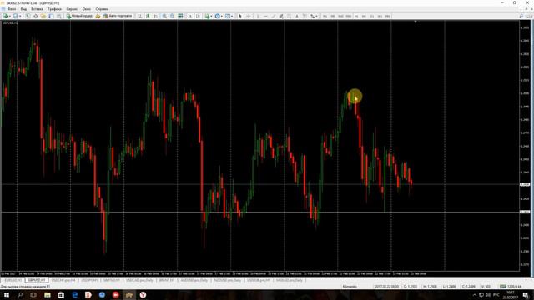
Task: Open the Templates icon
Action: (x=227, y=16)
